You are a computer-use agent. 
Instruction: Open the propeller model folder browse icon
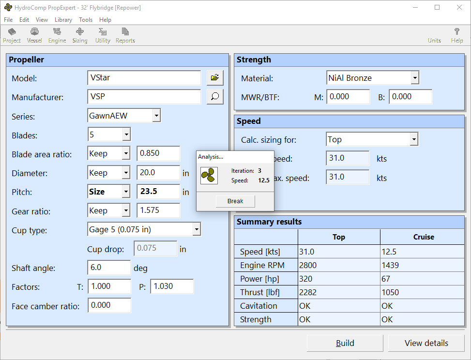pyautogui.click(x=214, y=77)
